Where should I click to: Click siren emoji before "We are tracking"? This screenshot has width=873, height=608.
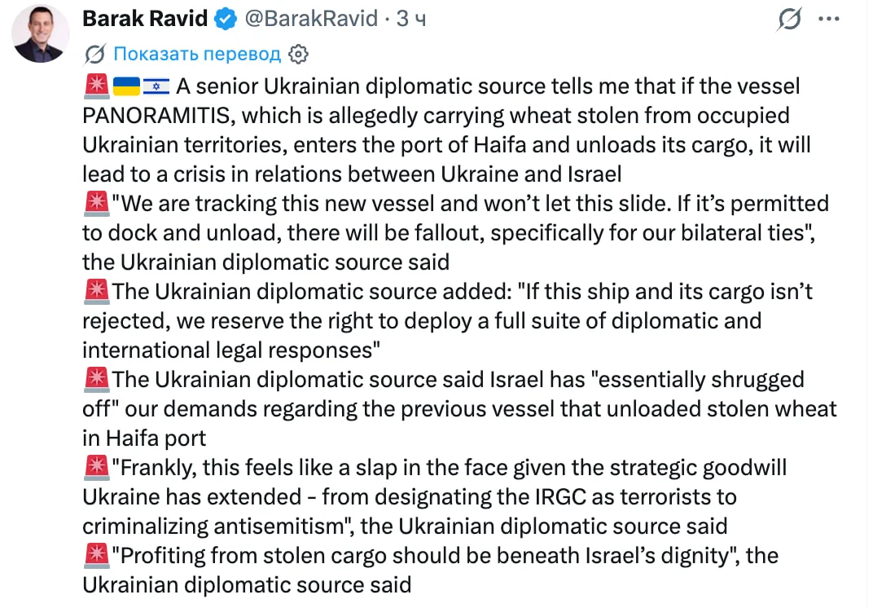point(96,203)
